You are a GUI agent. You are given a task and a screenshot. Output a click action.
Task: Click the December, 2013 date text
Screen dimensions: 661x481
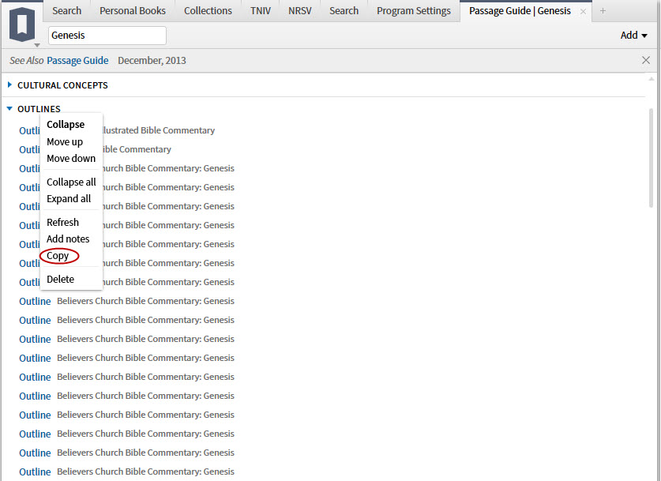coord(152,60)
